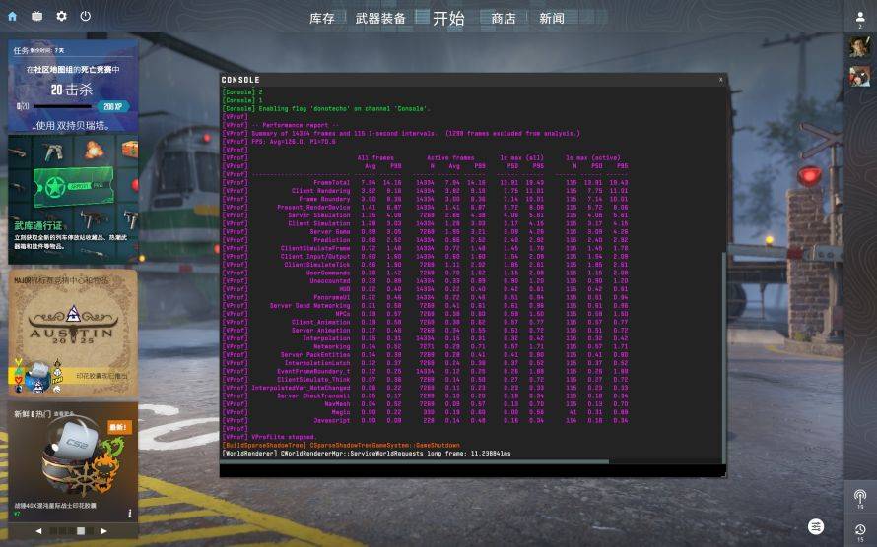Screen dimensions: 877x547
Task: Open the settings gear icon
Action: (61, 16)
